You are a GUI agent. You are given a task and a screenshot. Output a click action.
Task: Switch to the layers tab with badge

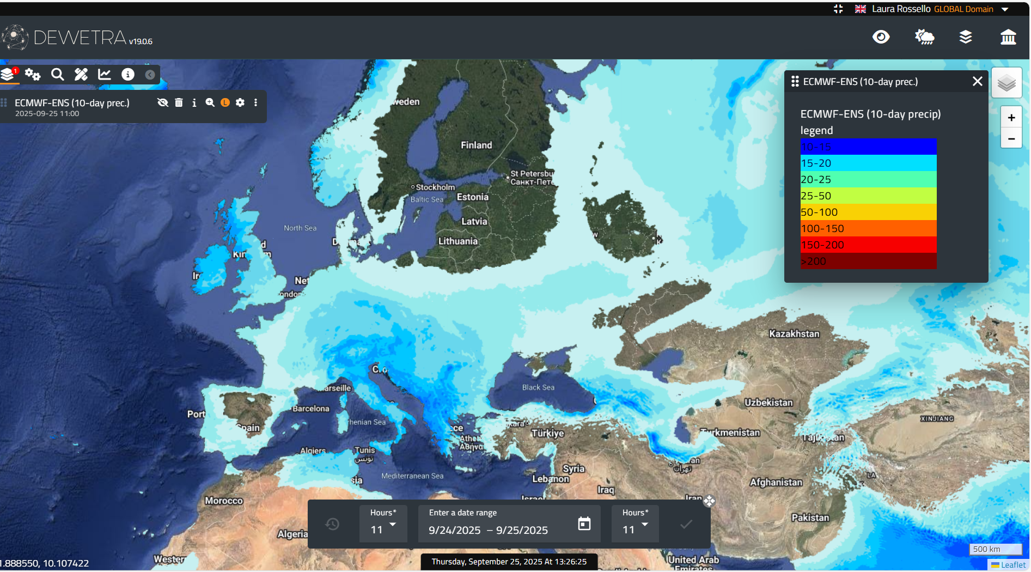[9, 75]
